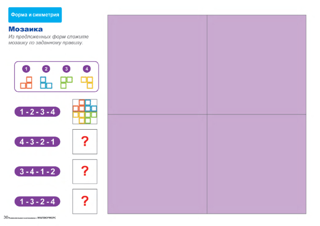The image size is (320, 226).
Task: Click the question box beside 1 - 3 - 2 - 4
Action: point(85,201)
